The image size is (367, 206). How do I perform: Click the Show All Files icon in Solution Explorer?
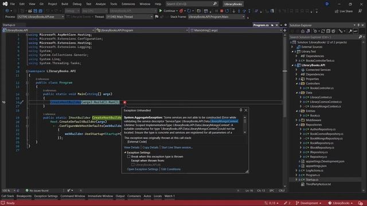[333, 31]
